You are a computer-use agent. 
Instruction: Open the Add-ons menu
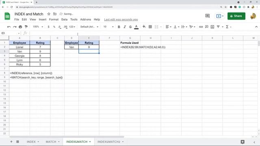[x=86, y=19]
